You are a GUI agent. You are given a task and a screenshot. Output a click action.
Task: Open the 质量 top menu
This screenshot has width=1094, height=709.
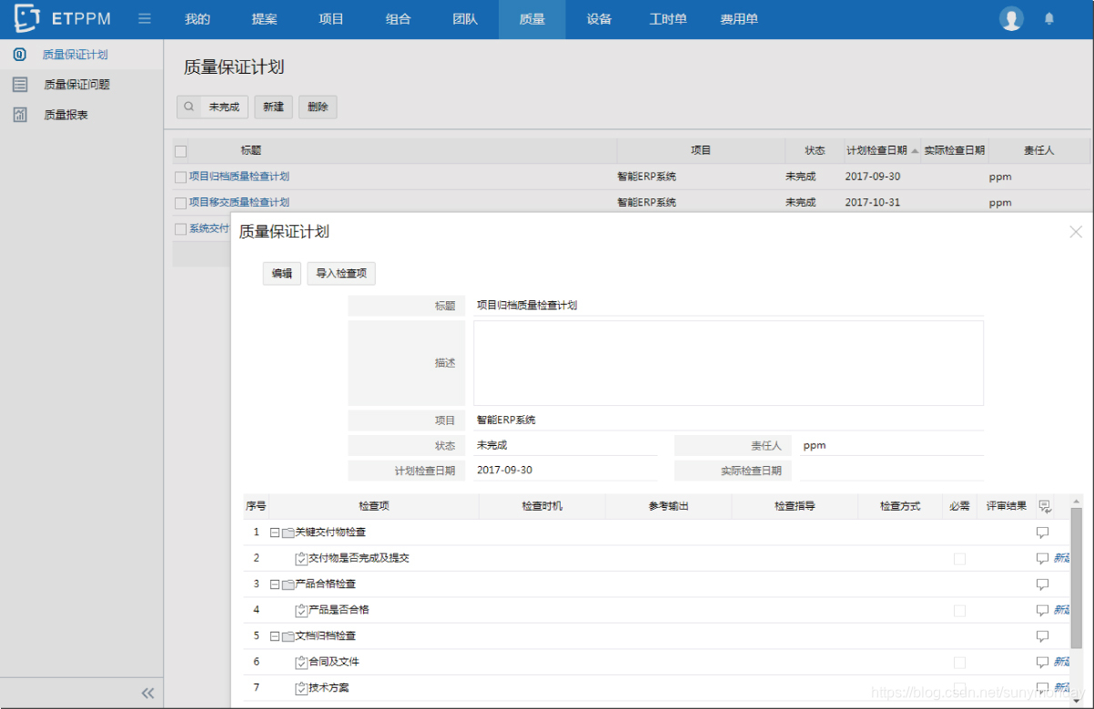point(532,19)
